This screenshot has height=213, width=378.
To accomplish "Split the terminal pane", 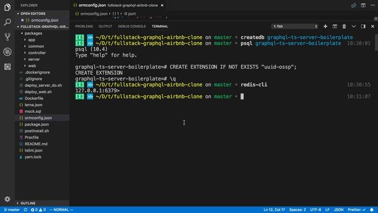I will click(x=335, y=26).
